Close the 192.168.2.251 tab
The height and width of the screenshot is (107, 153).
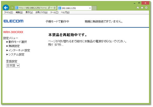[90, 8]
